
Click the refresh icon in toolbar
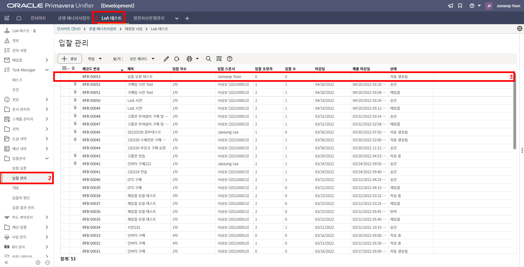[x=177, y=59]
